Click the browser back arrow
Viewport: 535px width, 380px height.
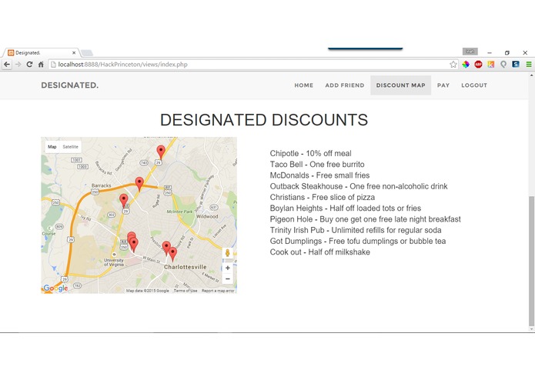[7, 65]
